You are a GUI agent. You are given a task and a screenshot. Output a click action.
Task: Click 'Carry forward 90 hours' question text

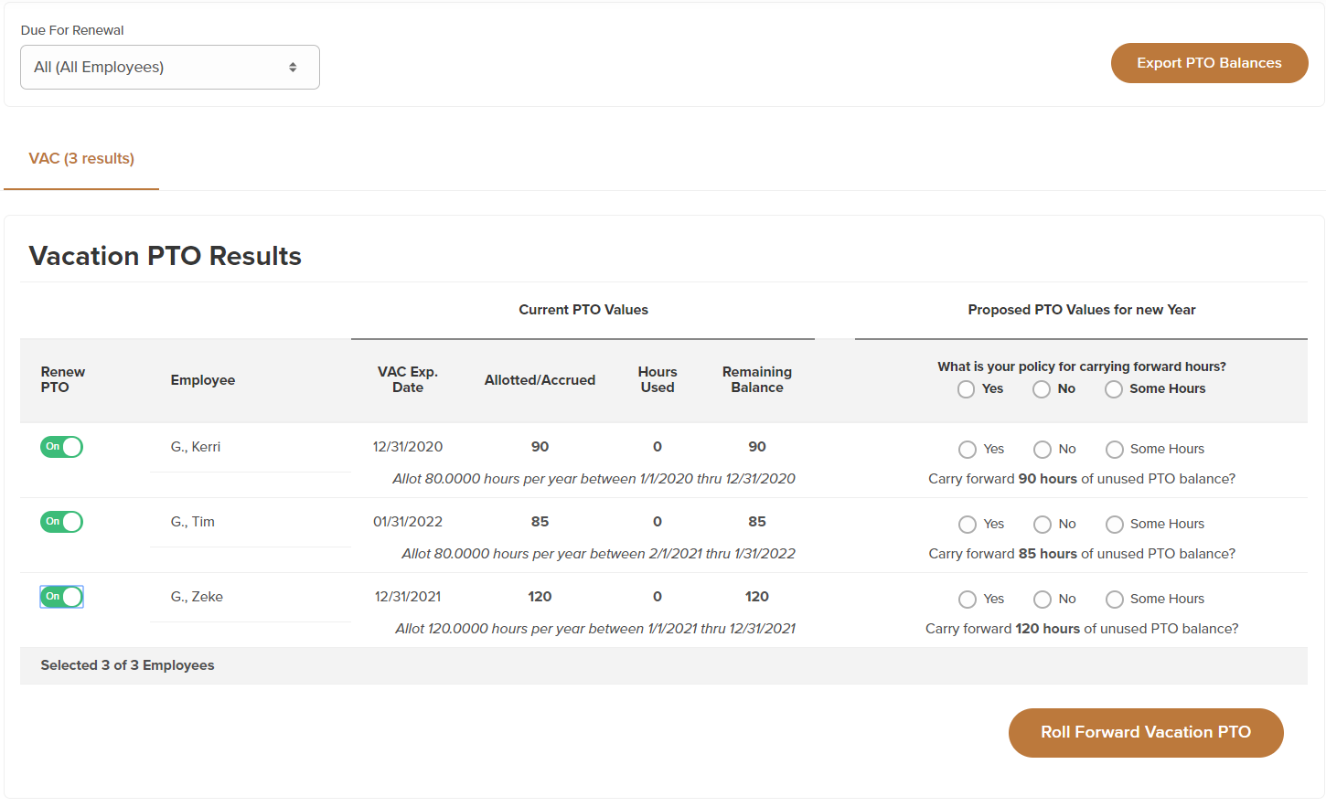1082,479
